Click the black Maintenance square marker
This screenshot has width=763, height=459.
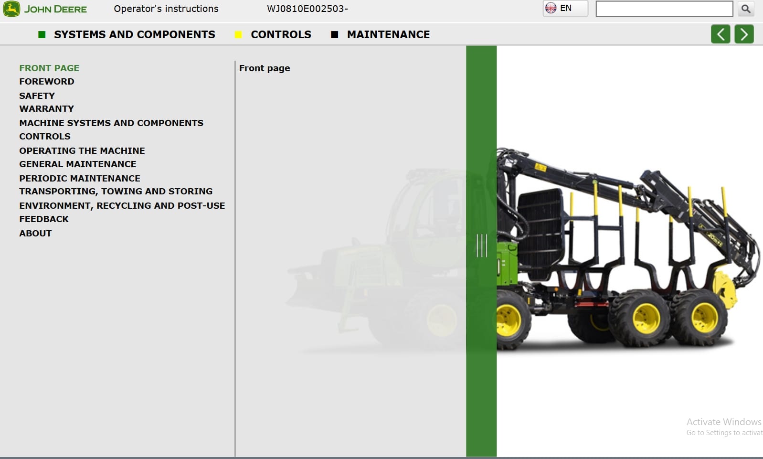[x=335, y=34]
